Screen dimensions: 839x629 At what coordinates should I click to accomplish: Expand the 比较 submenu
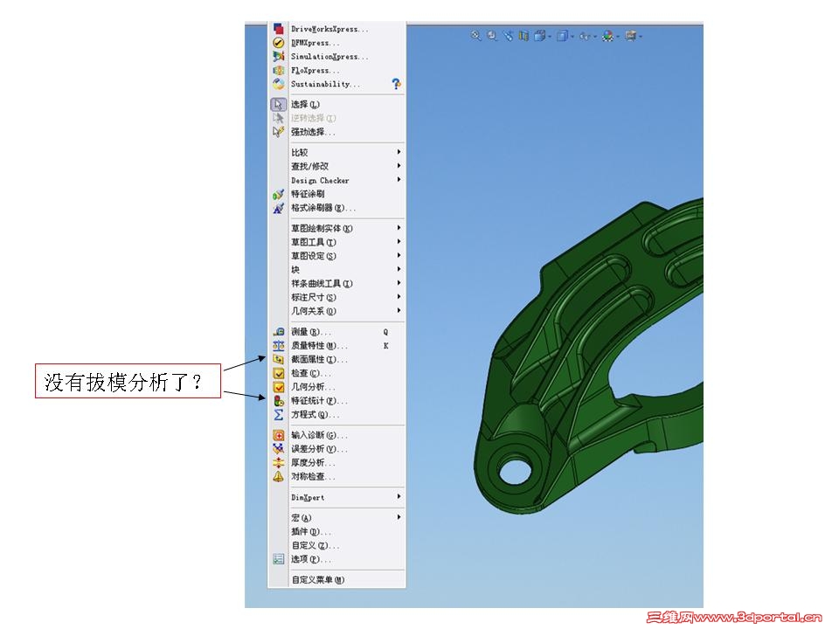336,152
